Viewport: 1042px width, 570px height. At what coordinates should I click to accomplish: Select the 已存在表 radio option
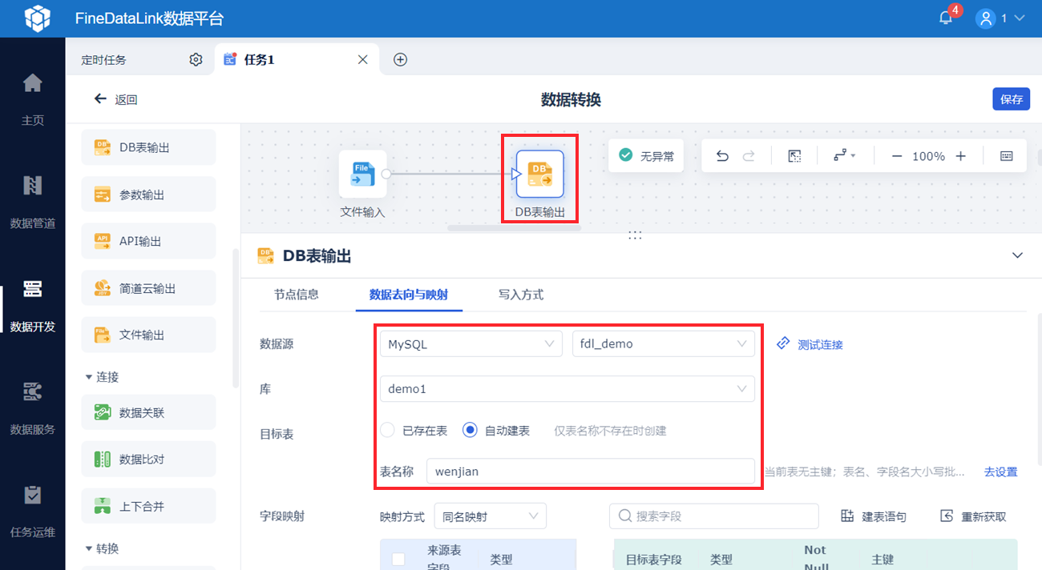pos(388,430)
